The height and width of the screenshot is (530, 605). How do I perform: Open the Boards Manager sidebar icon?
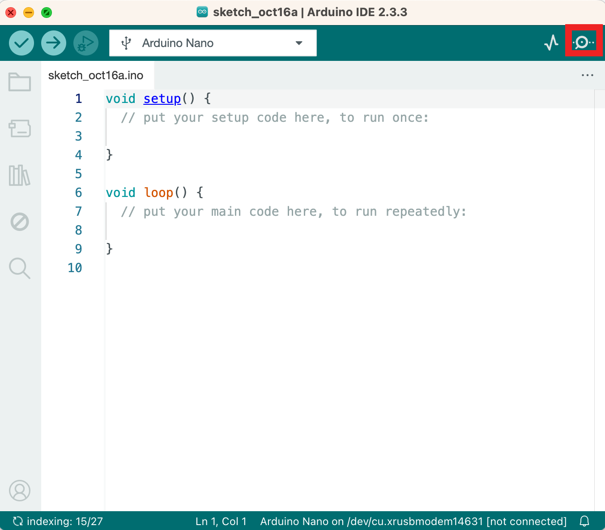click(x=20, y=128)
